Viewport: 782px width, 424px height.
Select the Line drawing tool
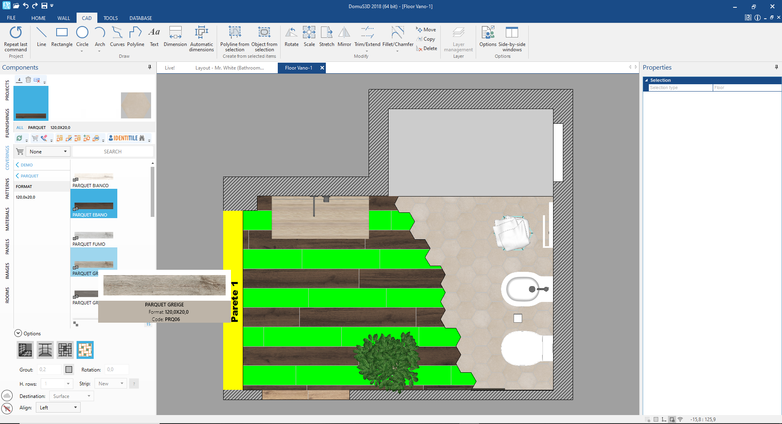pyautogui.click(x=41, y=37)
